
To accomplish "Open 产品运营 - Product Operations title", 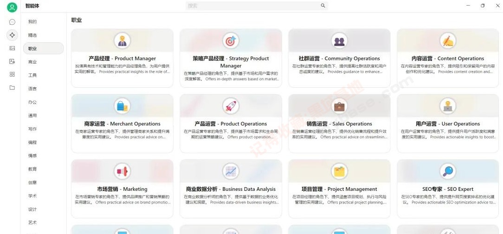I will point(231,123).
